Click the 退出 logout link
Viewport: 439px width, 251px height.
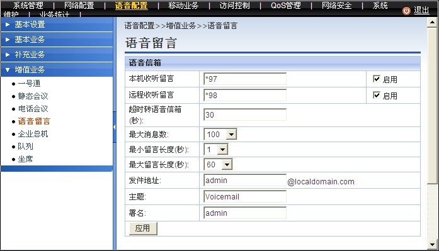pyautogui.click(x=421, y=10)
